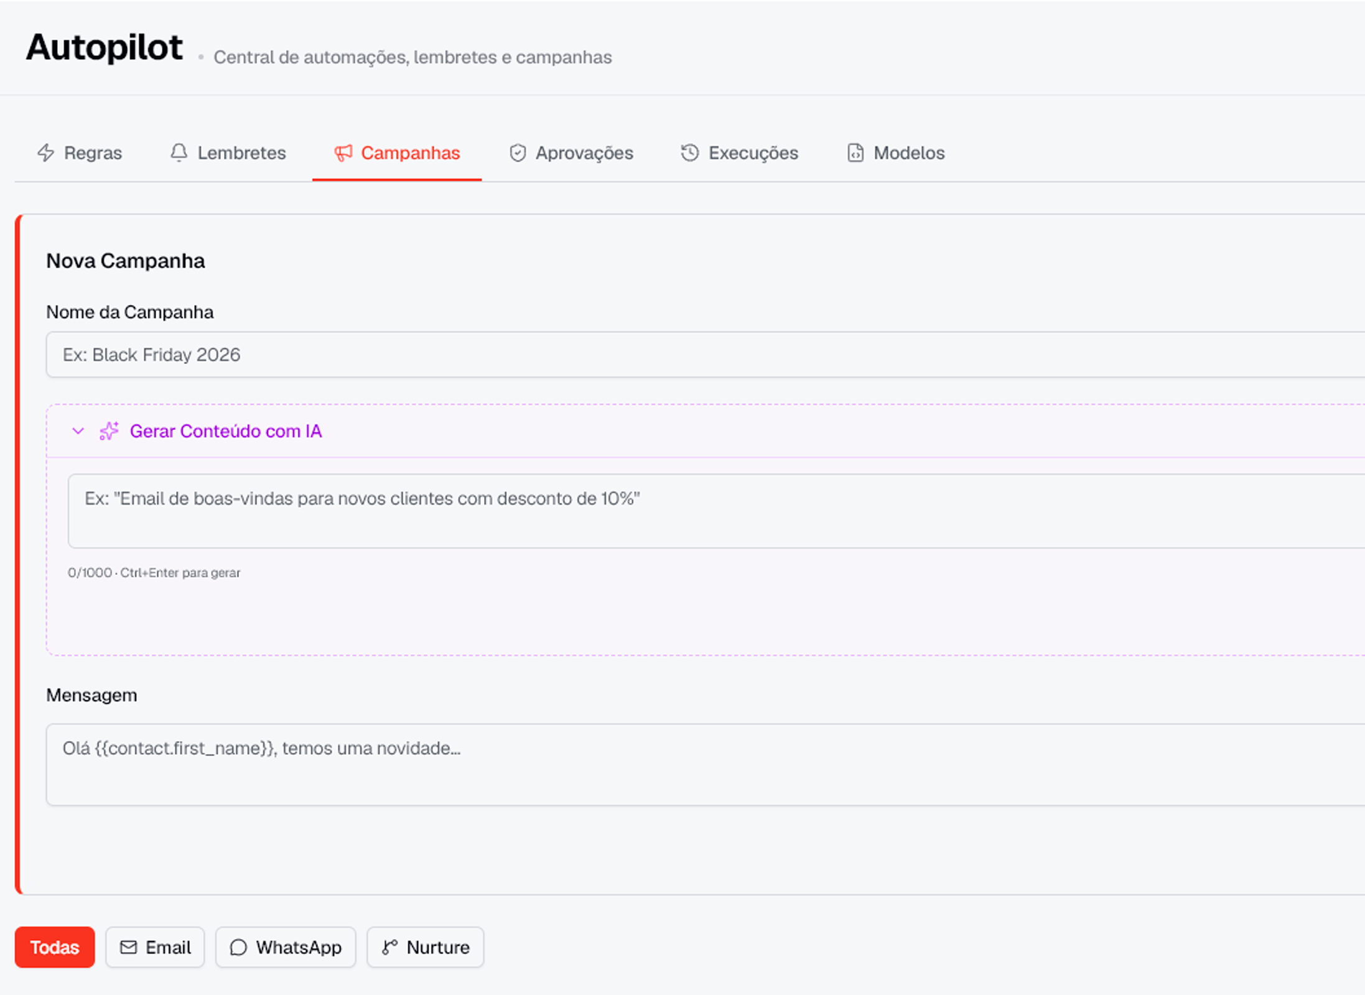Click the bell icon for Lembretes
The width and height of the screenshot is (1365, 995).
click(179, 153)
